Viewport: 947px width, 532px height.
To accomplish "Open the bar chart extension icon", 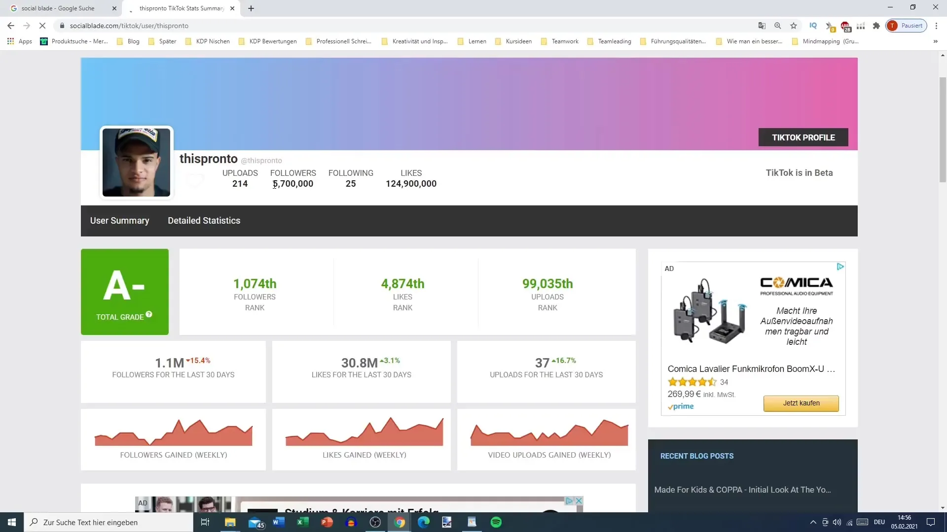I will coord(861,26).
